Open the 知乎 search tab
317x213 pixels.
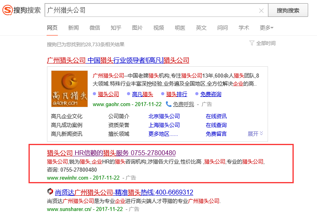(x=116, y=28)
